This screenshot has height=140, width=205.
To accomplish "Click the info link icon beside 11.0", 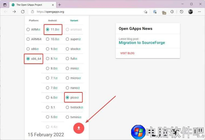I will click(58, 30).
